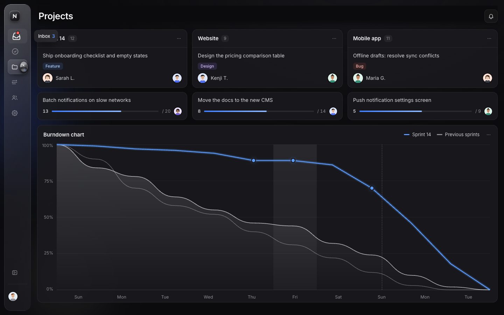Click the Wed label on the chart axis
Screen dimensions: 504x315
208,297
